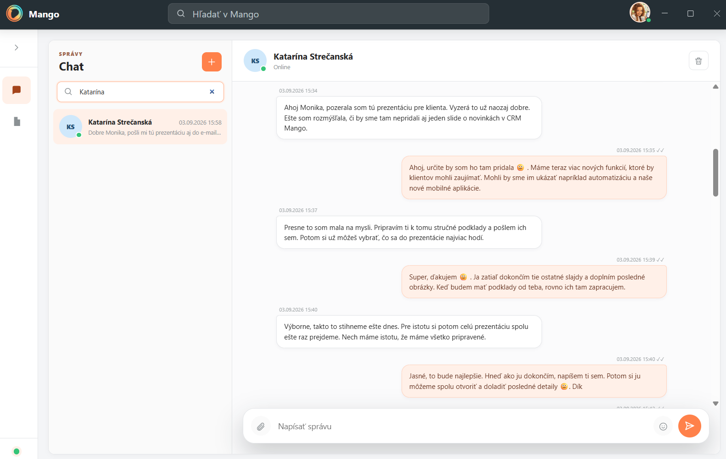Delete the conversation with trash icon

pyautogui.click(x=698, y=60)
